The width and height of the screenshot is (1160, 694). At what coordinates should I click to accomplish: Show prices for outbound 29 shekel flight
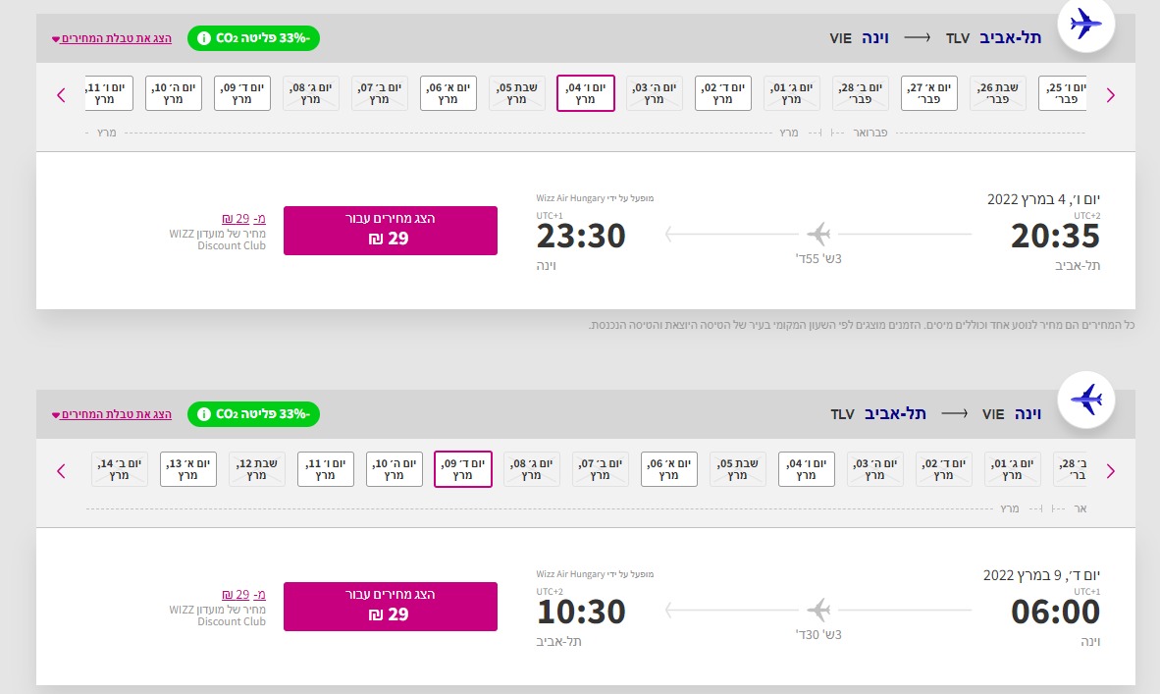tap(391, 231)
